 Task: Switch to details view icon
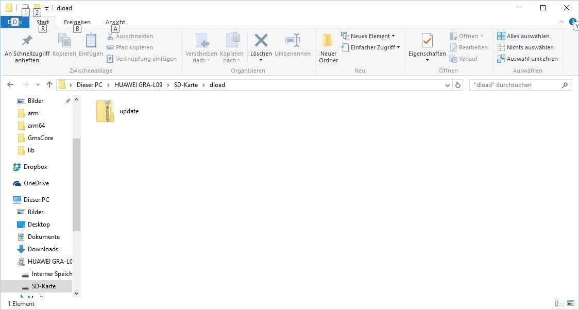coord(559,303)
